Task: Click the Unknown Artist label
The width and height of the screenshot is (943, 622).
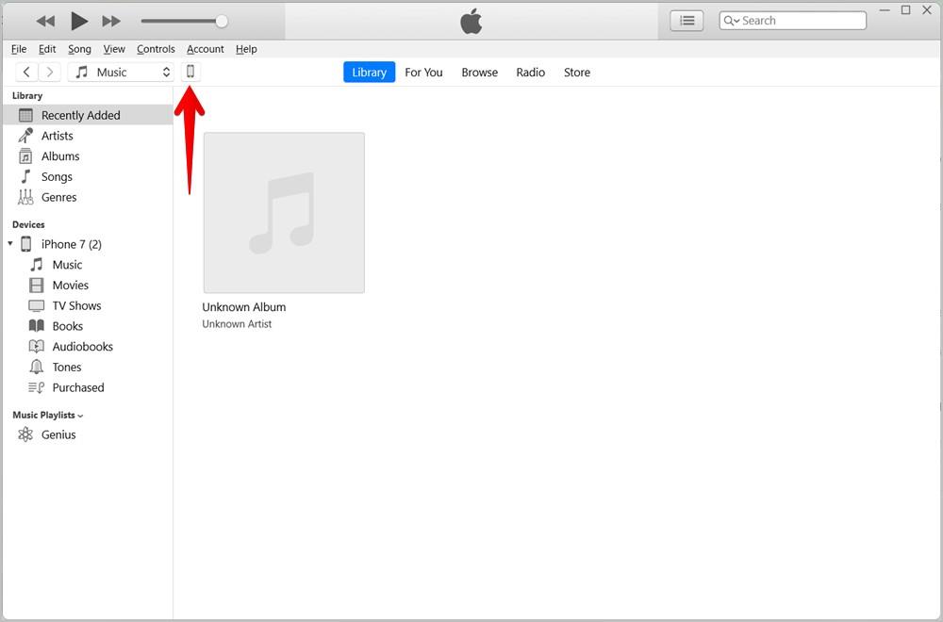Action: [237, 324]
